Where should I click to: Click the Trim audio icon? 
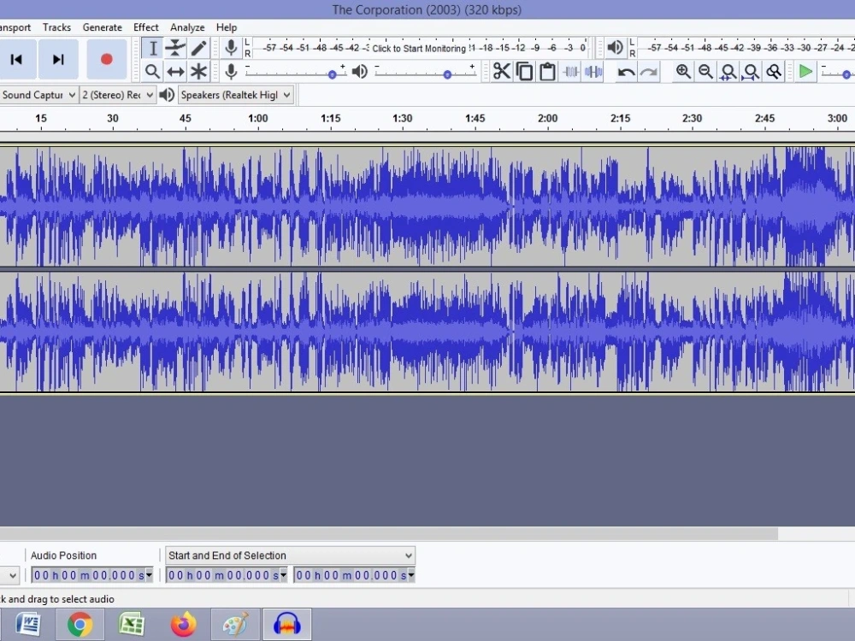(570, 72)
